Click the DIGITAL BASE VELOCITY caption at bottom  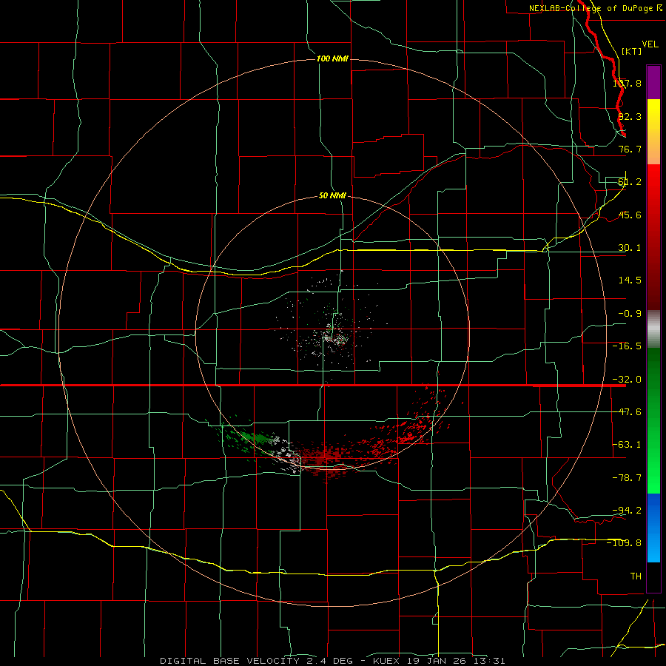(332, 661)
